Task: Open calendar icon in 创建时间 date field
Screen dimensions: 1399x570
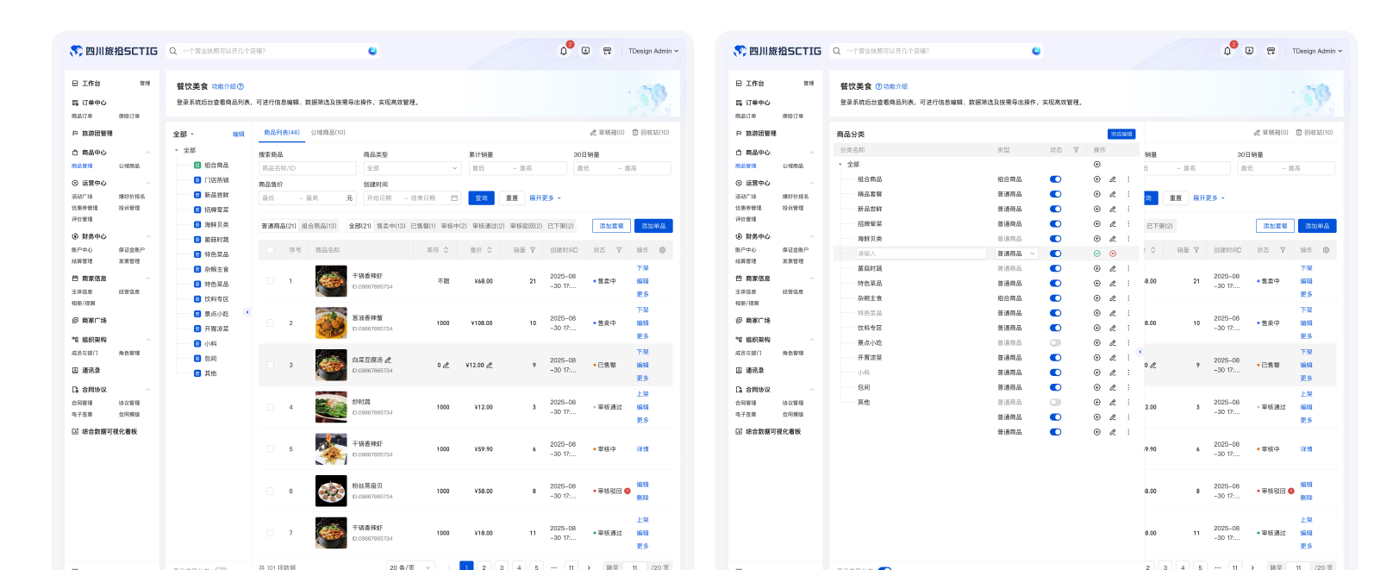Action: tap(454, 198)
